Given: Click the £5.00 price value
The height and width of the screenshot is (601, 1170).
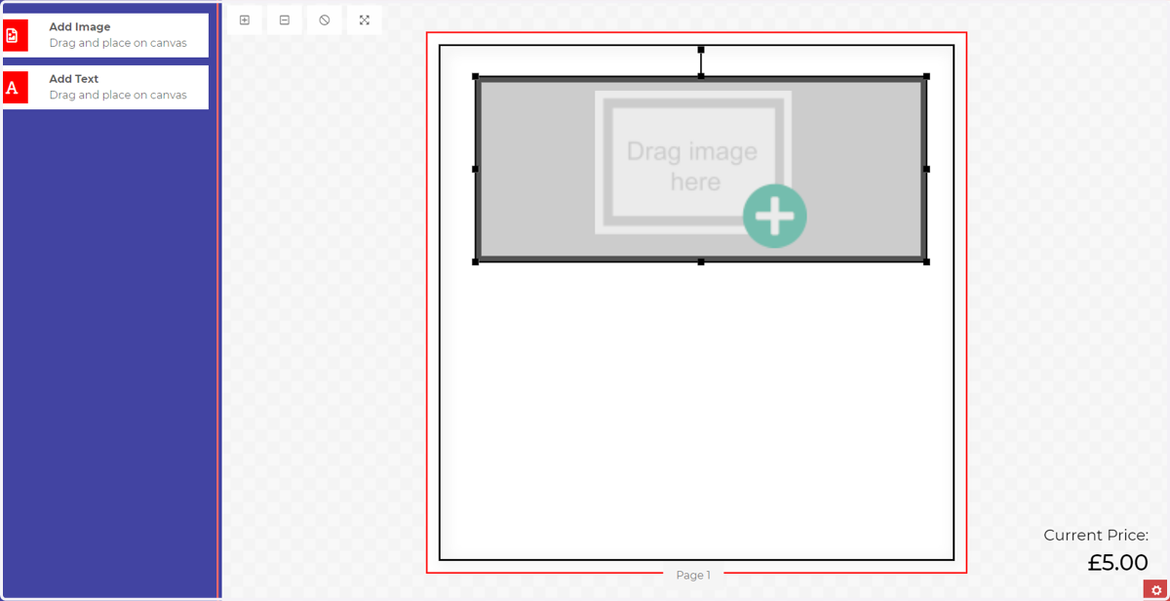Looking at the screenshot, I should (1117, 563).
